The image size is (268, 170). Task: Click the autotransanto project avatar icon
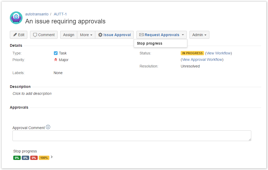click(x=16, y=18)
